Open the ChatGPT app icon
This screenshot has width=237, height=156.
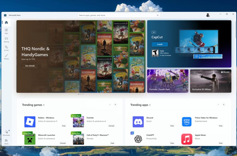pos(138,139)
